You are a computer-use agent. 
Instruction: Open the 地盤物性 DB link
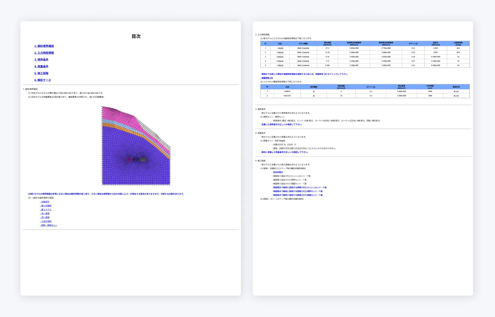point(267,78)
